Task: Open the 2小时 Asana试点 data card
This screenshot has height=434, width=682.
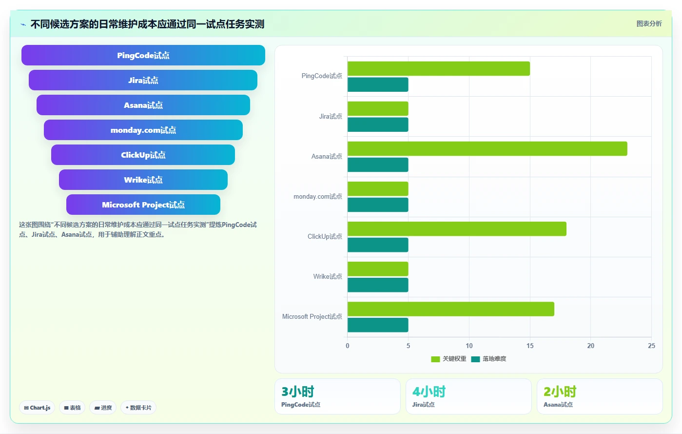Action: [600, 396]
